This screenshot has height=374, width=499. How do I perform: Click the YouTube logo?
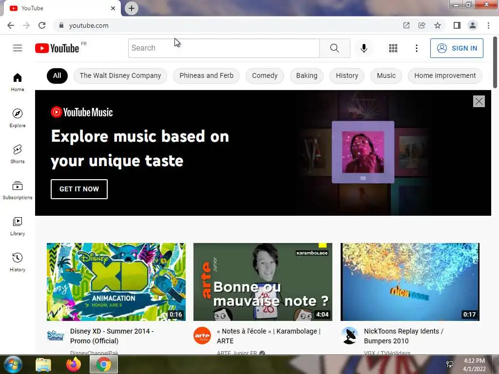[57, 48]
